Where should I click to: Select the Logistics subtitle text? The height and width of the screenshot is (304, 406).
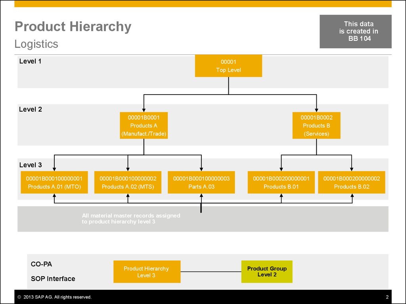tap(36, 44)
